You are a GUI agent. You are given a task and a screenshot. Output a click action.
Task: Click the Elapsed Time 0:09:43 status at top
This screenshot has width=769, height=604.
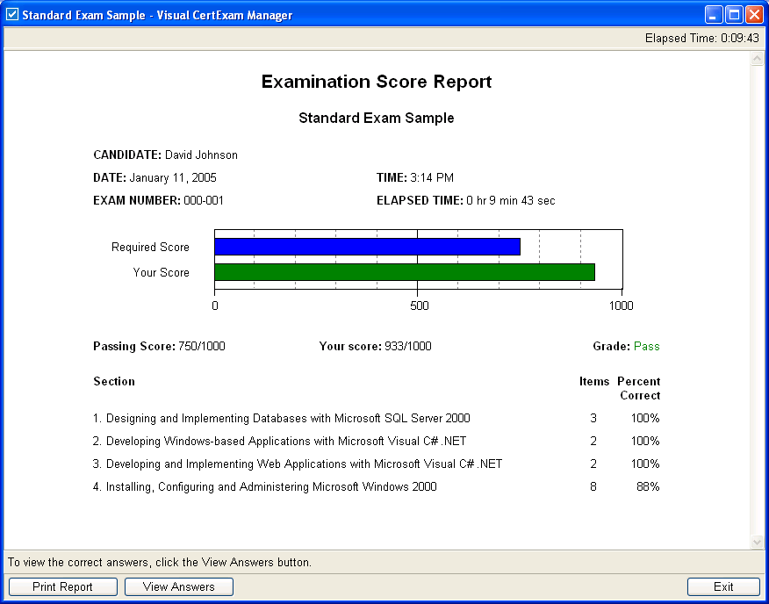click(701, 38)
